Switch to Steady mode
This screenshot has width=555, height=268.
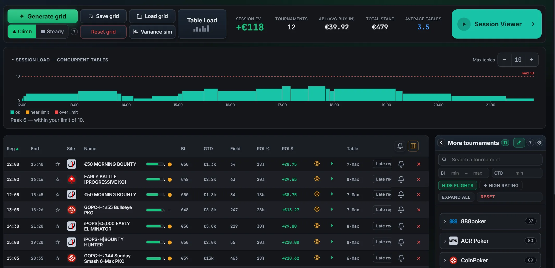(52, 31)
